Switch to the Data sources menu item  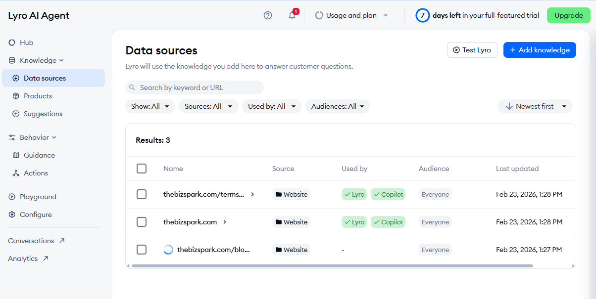[45, 78]
